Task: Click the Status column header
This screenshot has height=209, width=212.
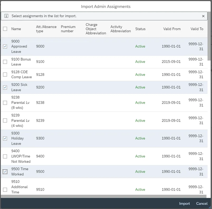Action: (140, 29)
